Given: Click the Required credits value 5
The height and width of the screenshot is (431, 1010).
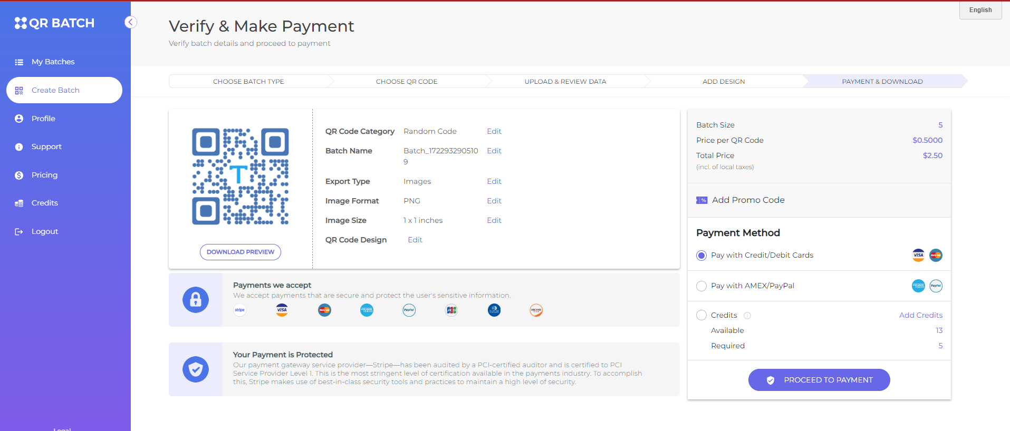Looking at the screenshot, I should pos(940,346).
